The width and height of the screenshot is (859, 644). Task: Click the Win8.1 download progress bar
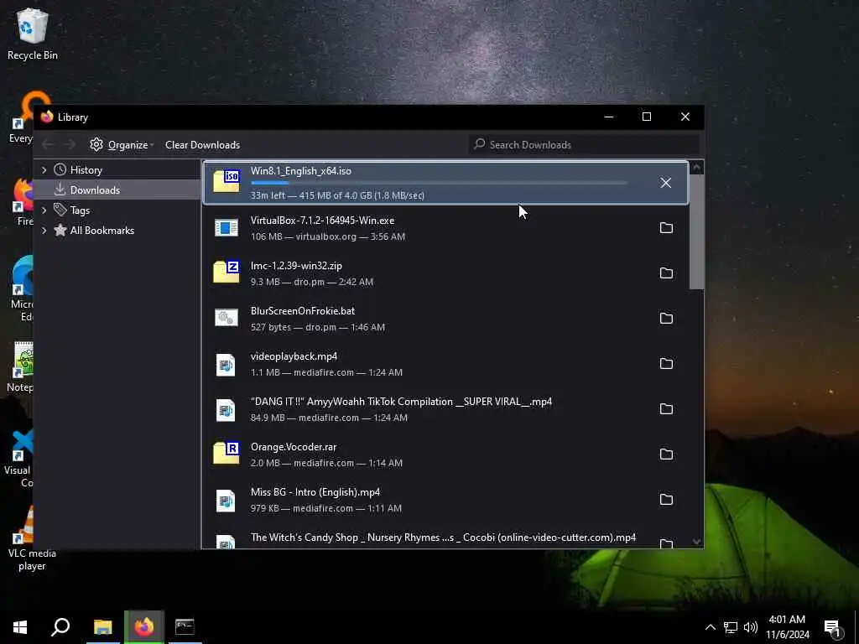[439, 183]
